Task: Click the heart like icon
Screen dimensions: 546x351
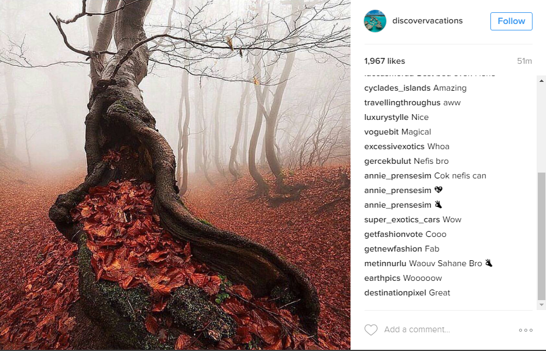Action: 371,330
